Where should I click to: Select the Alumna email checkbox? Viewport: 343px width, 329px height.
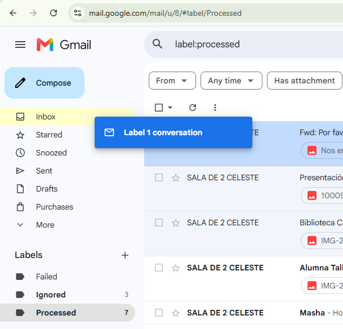(159, 268)
